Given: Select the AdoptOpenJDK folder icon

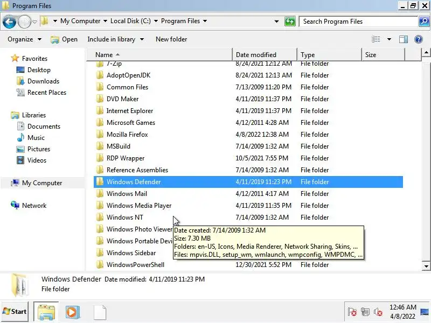Looking at the screenshot, I should [x=100, y=75].
